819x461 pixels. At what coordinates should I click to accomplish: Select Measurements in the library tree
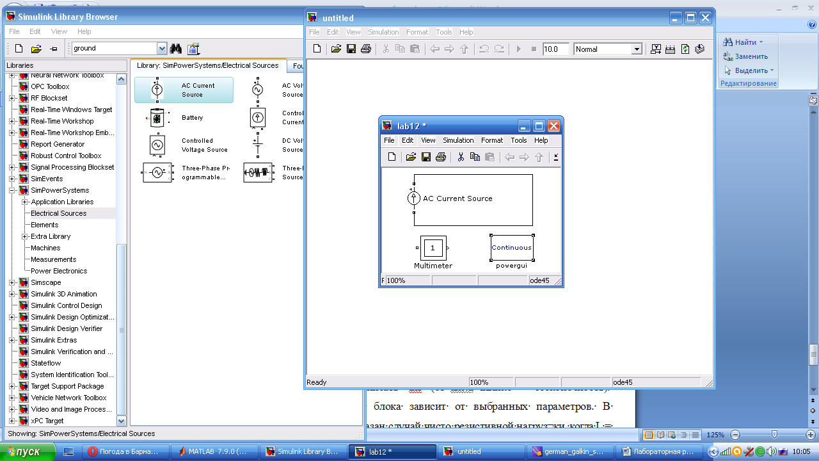point(54,259)
